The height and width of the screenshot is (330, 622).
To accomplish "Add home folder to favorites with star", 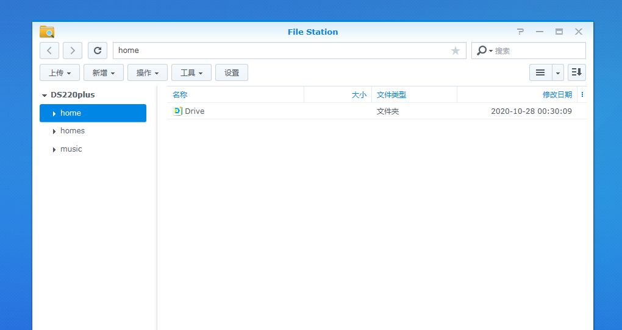I will [x=456, y=51].
